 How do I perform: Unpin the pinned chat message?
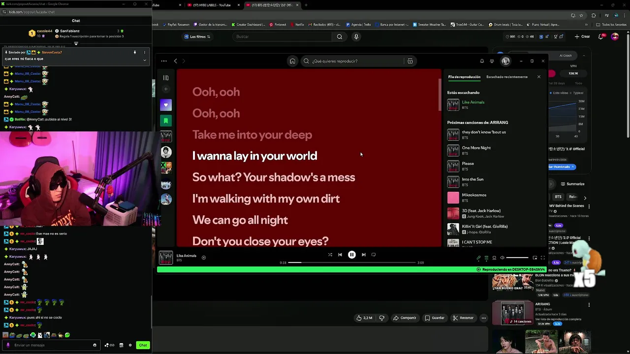click(x=134, y=52)
